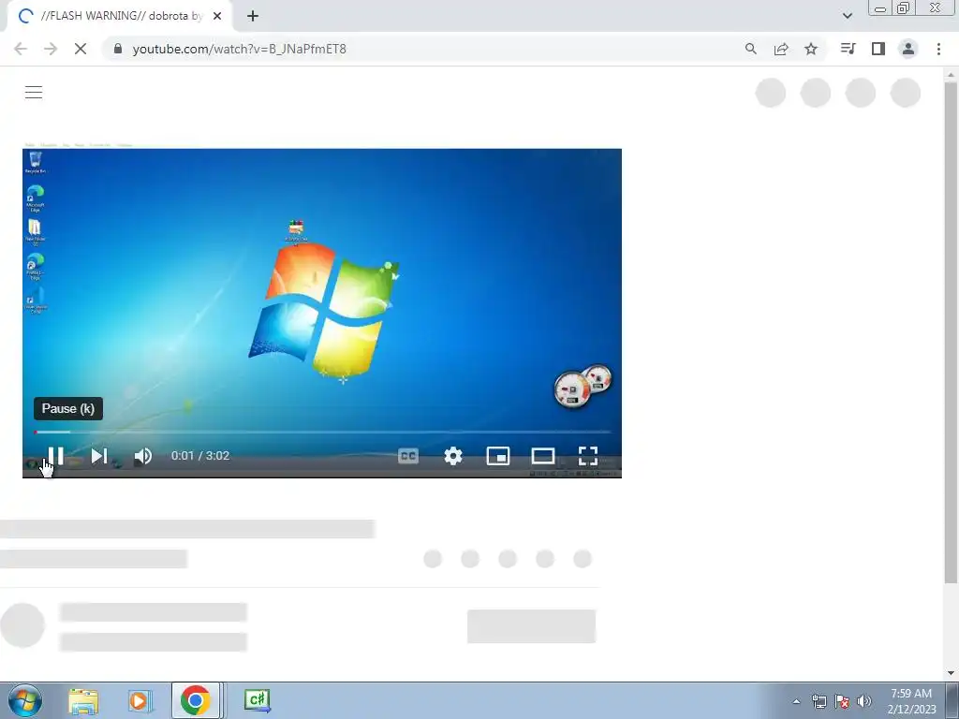Open the YouTube hamburger guide menu

(34, 93)
